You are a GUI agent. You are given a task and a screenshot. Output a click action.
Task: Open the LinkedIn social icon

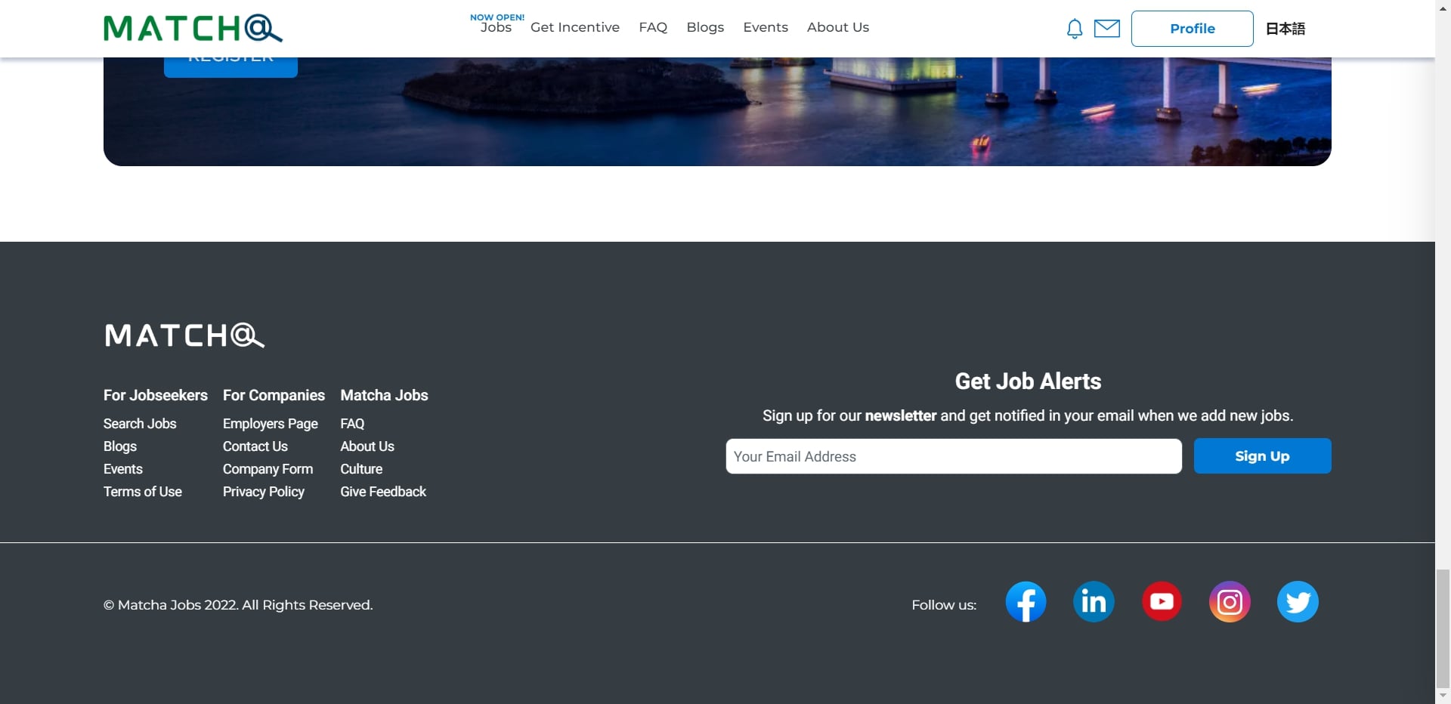[x=1094, y=601]
